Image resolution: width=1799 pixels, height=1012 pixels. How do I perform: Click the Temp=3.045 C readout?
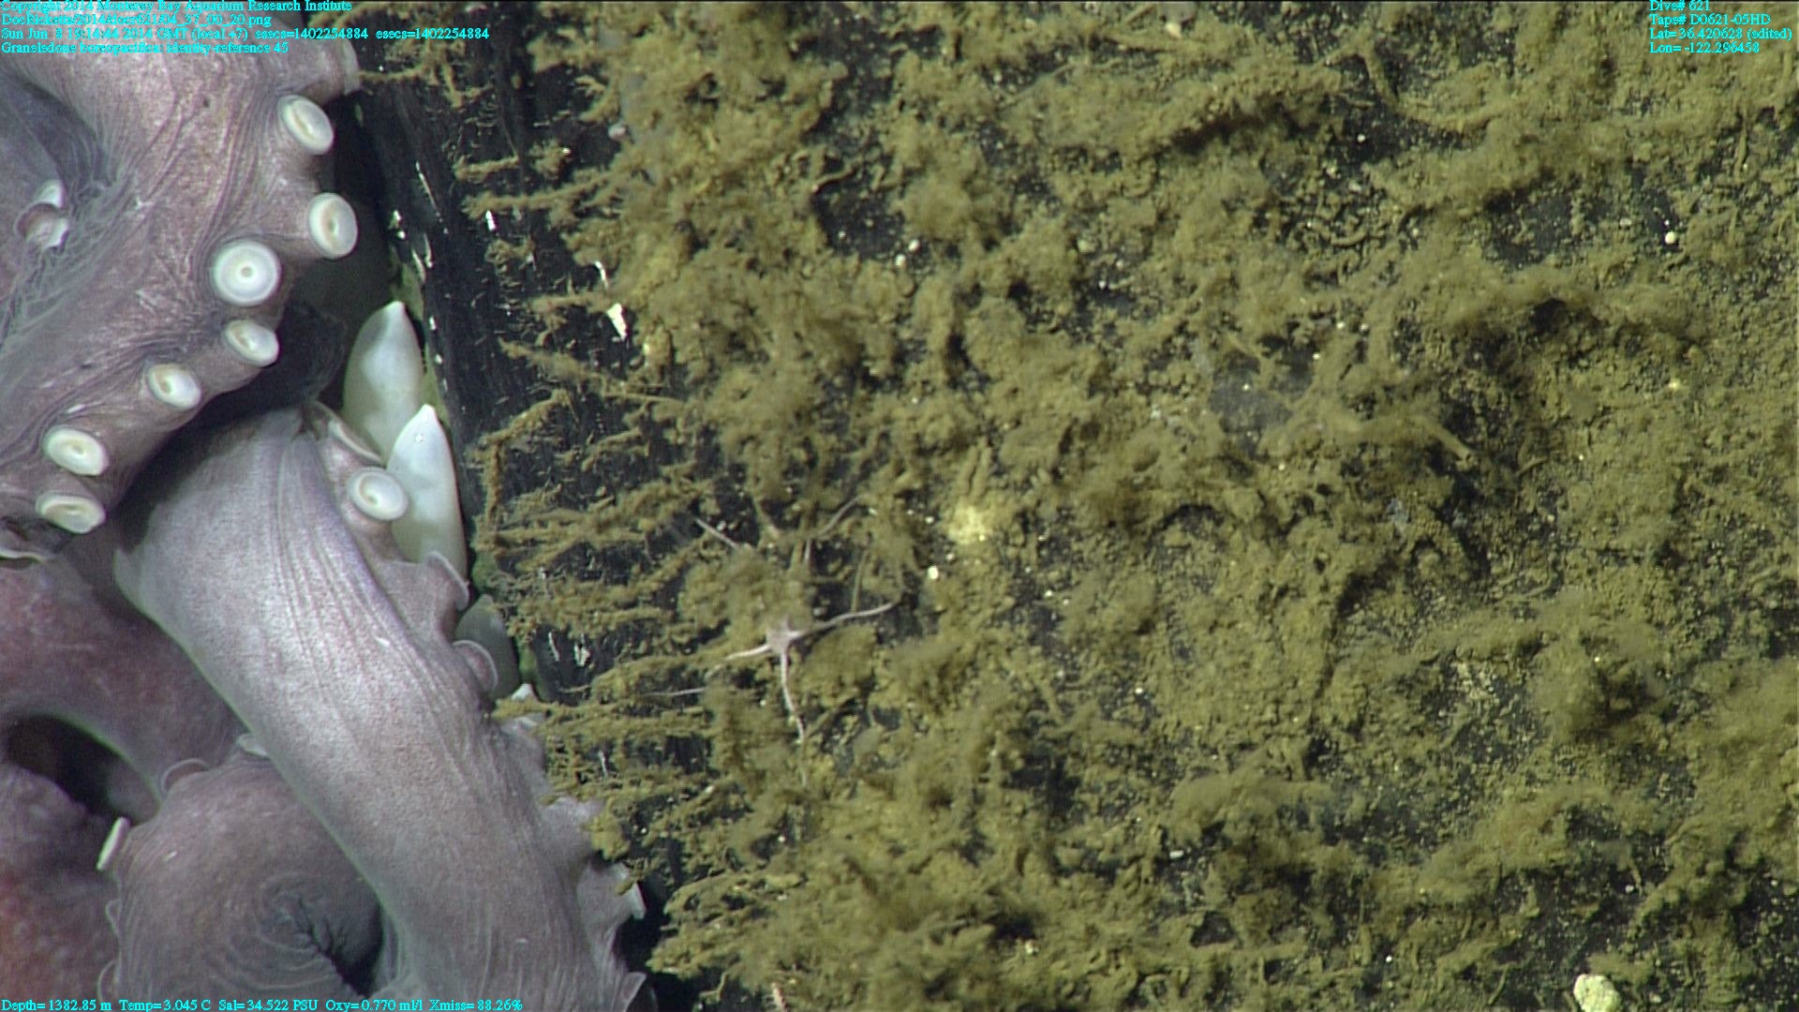[165, 1005]
